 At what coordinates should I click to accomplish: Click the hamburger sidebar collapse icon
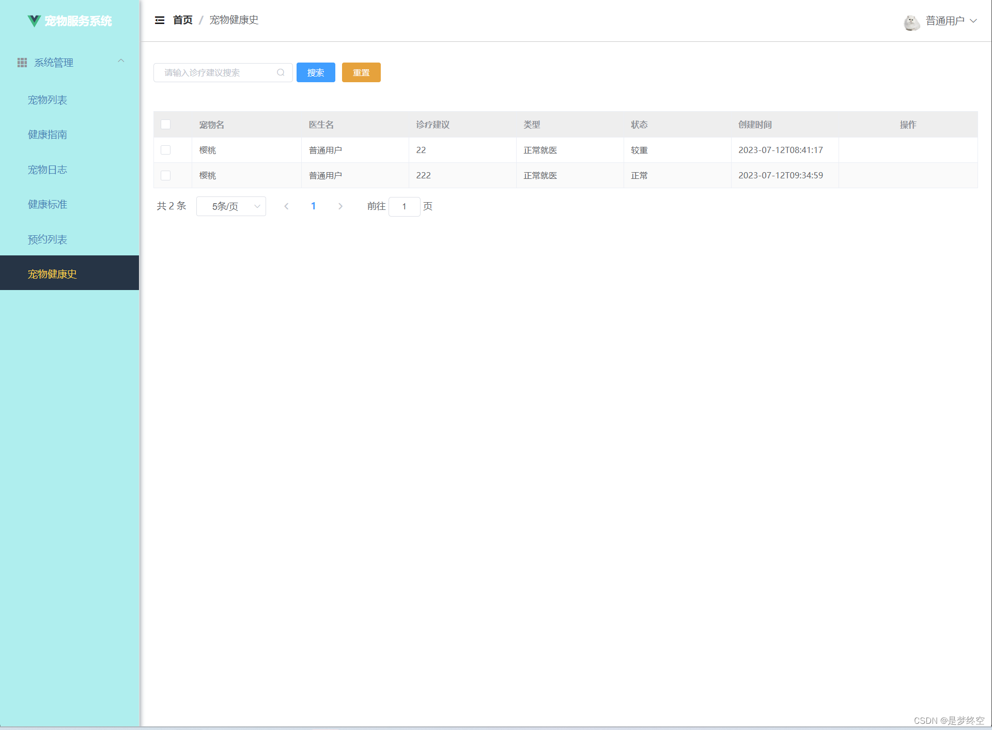point(160,20)
